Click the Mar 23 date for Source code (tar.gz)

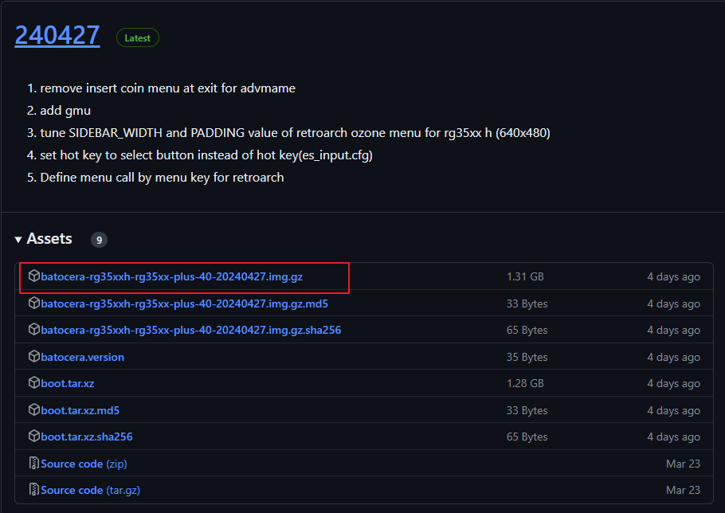[x=683, y=490]
